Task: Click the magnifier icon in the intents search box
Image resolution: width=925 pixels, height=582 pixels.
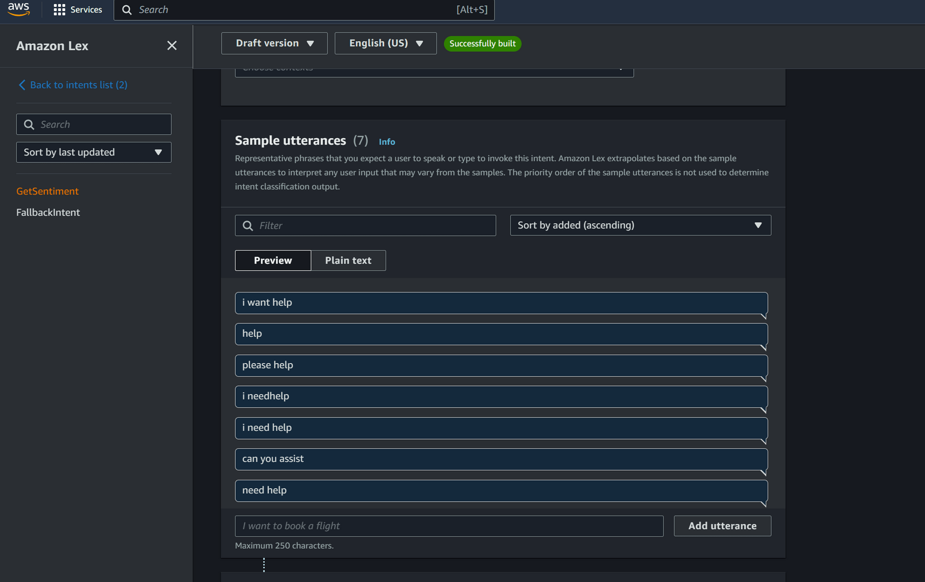Action: tap(30, 124)
